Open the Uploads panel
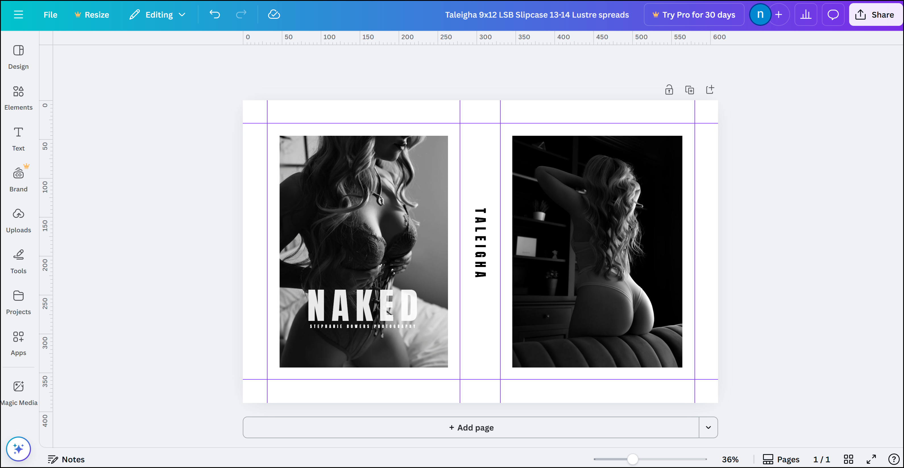Image resolution: width=904 pixels, height=468 pixels. [18, 221]
